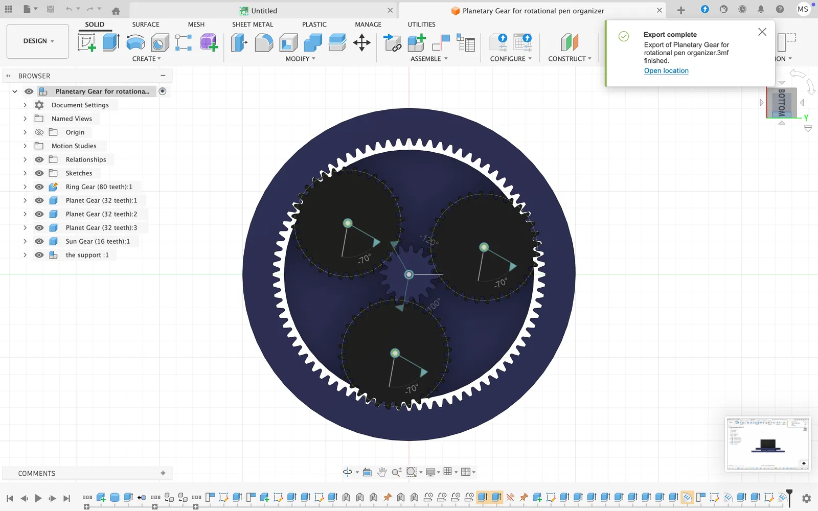
Task: Collapse the root Planetary Gear node
Action: coord(15,91)
